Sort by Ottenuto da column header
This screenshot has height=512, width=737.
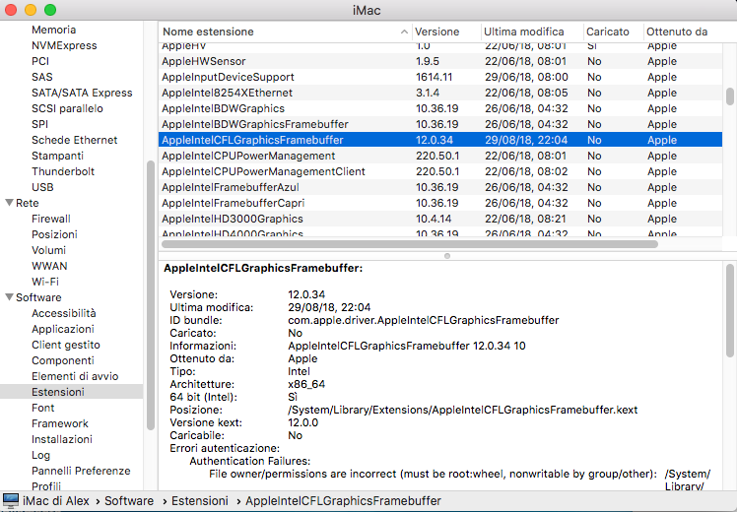tap(683, 32)
